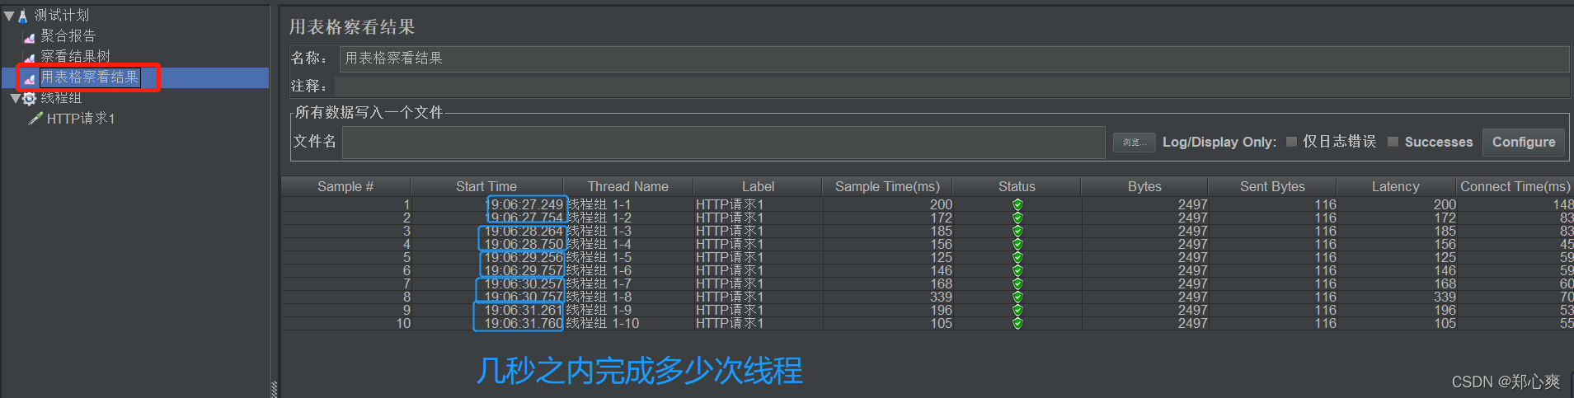Viewport: 1574px width, 398px height.
Task: Click the 浏览 browse button
Action: point(1134,143)
